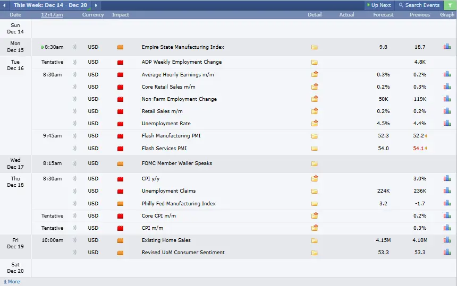Show graph for Unemployment Claims

447,190
